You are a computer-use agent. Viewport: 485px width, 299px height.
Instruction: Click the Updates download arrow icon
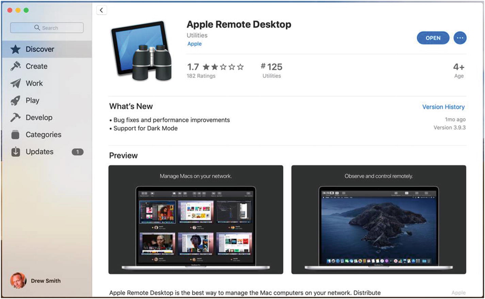[x=15, y=152]
